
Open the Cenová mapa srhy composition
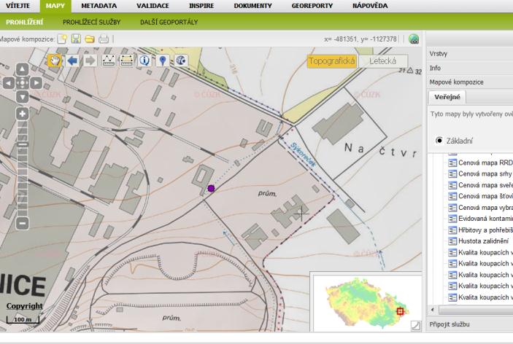tap(485, 173)
